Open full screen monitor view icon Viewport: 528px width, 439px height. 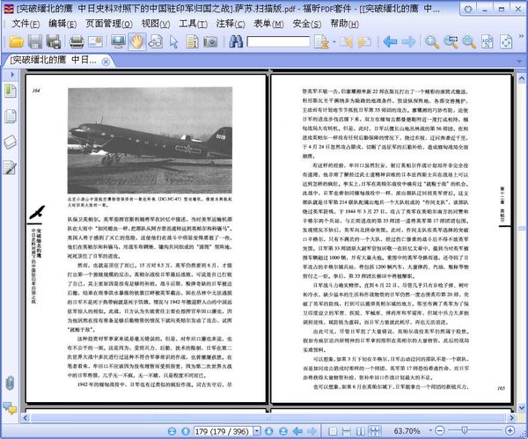point(118,42)
